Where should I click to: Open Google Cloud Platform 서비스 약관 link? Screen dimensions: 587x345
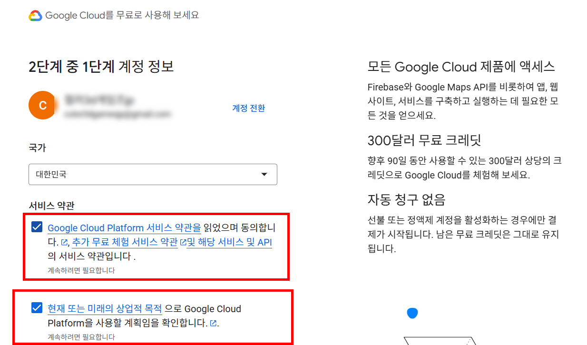click(x=124, y=228)
